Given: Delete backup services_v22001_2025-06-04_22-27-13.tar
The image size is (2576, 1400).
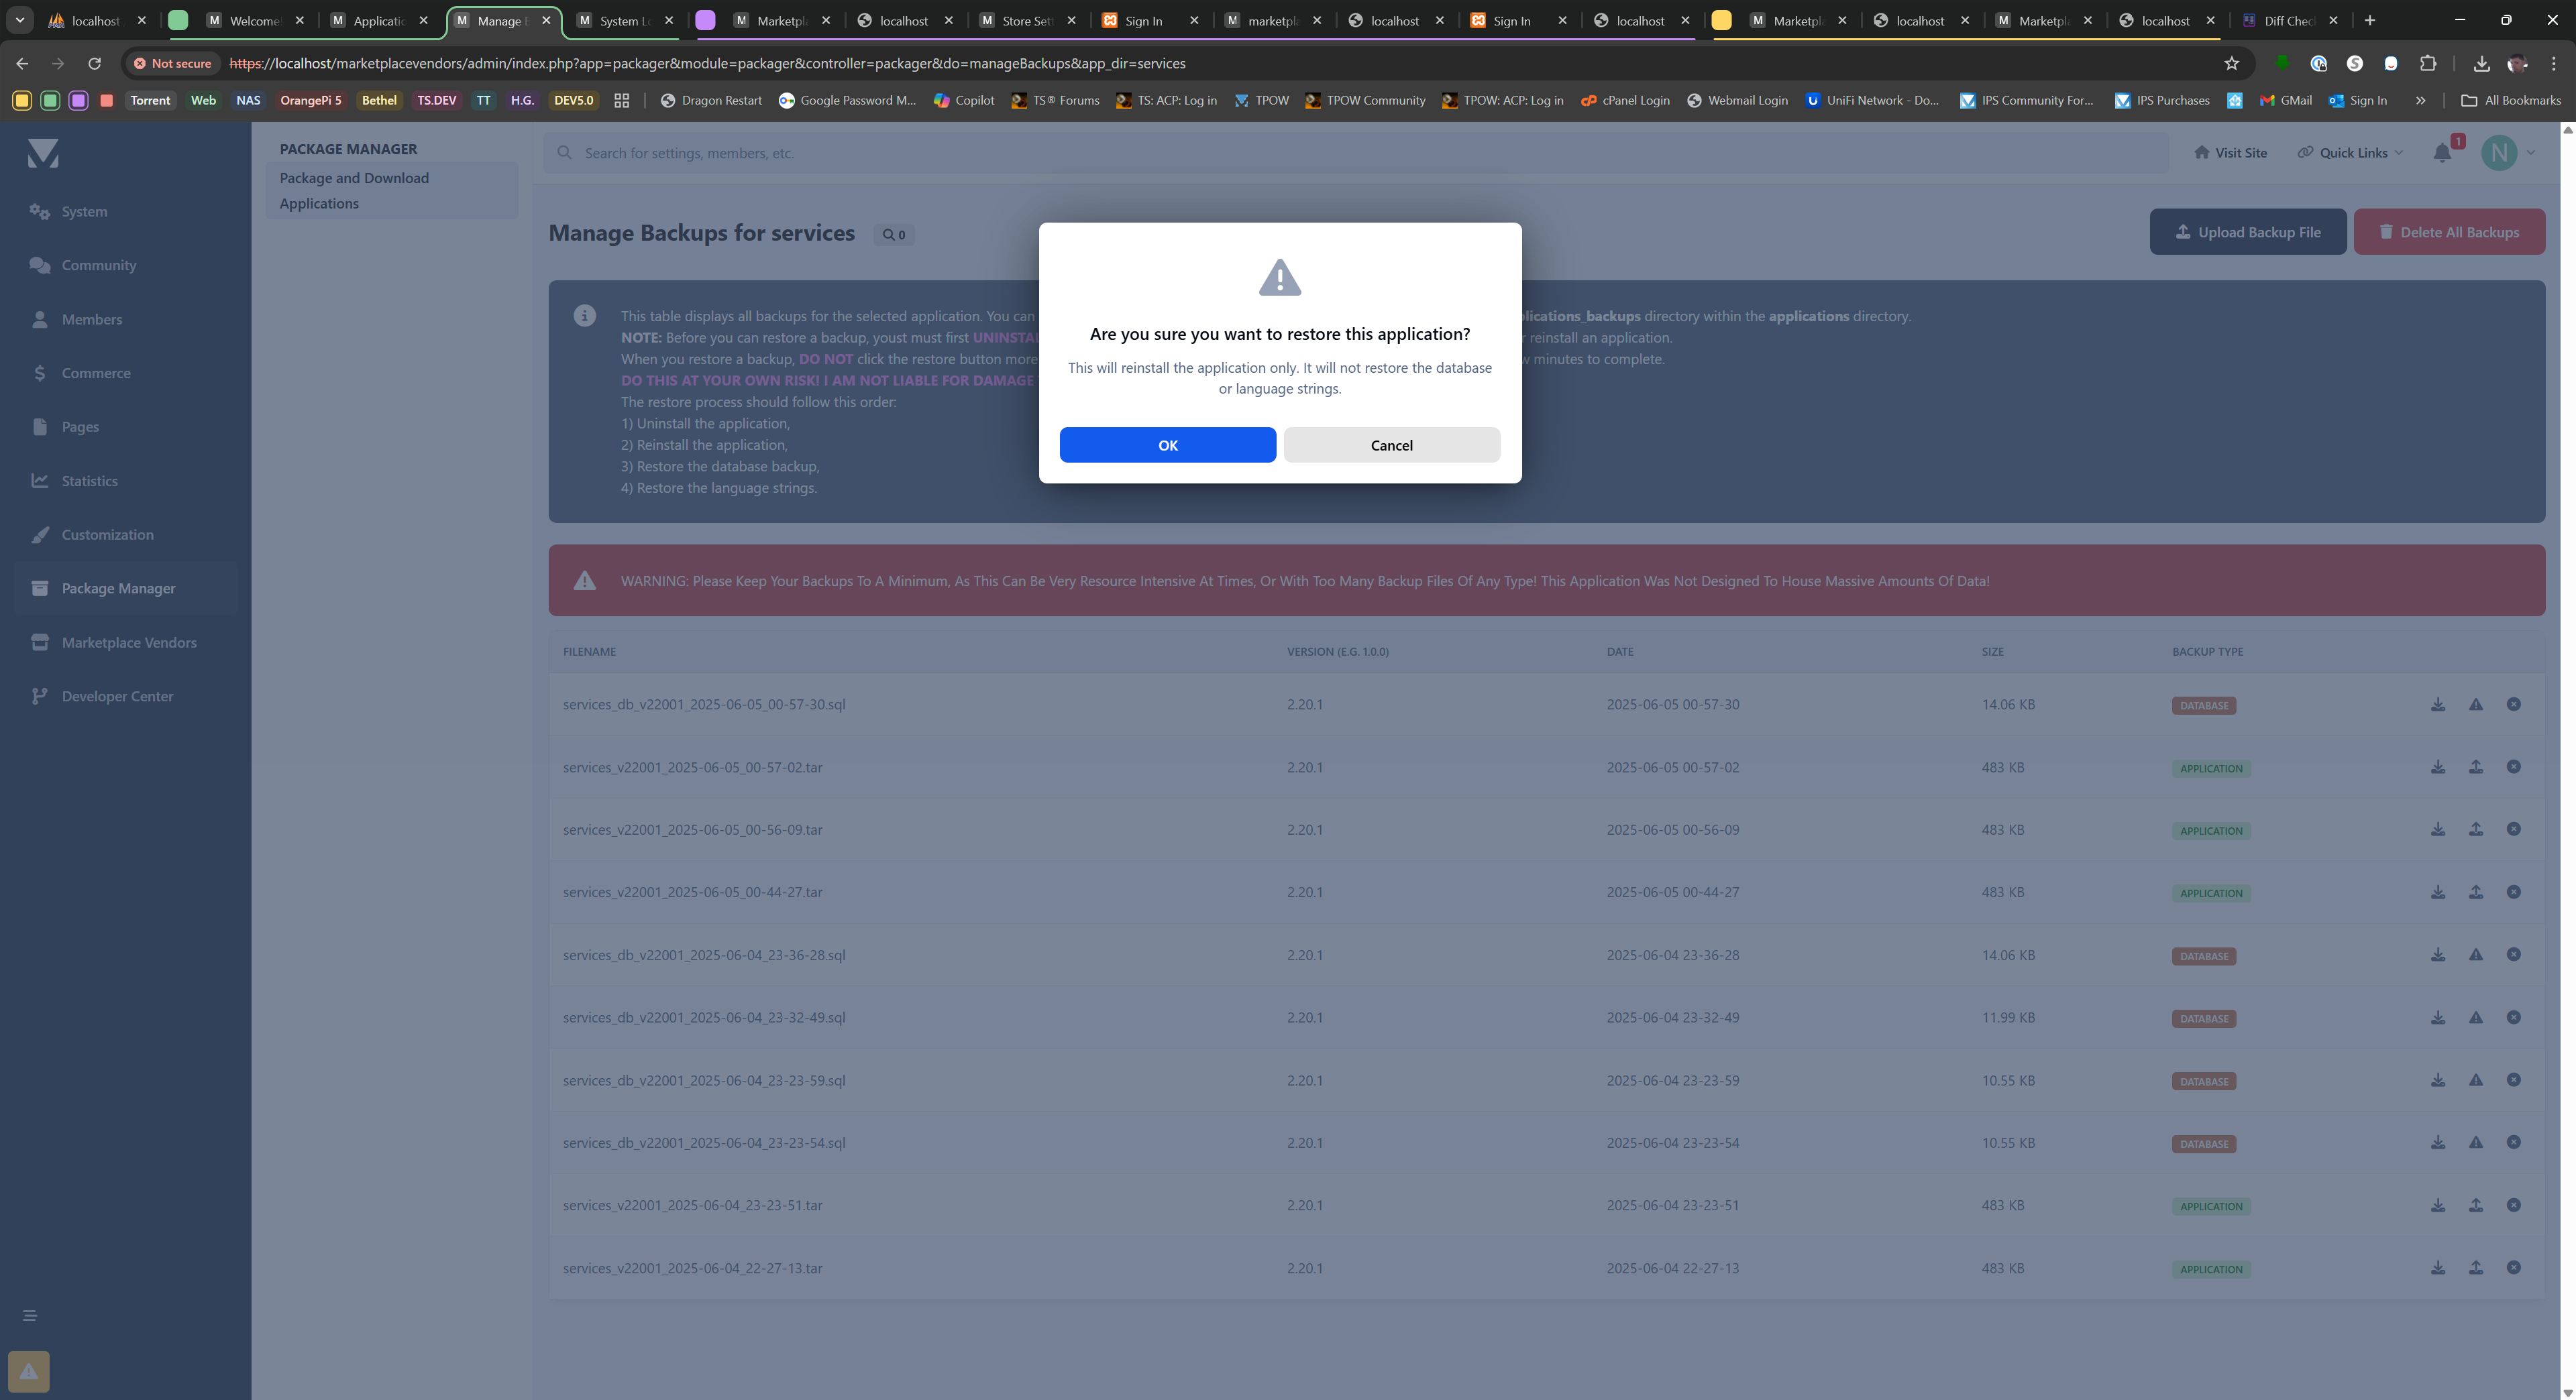Looking at the screenshot, I should click(x=2513, y=1268).
